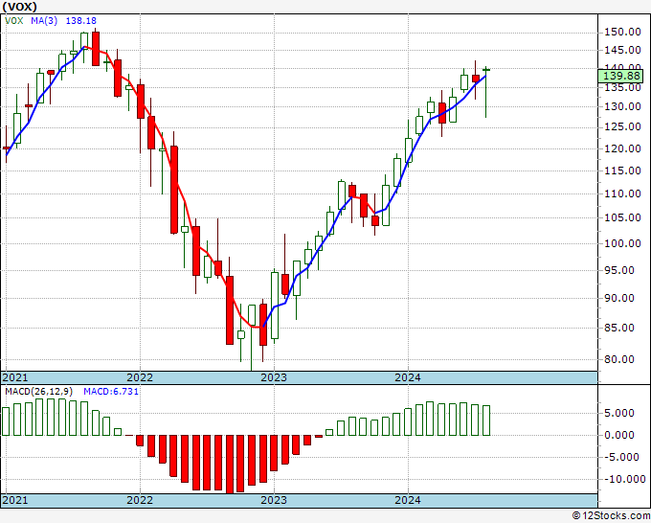Click 2021 on the MACD panel timeline
This screenshot has width=651, height=523.
(x=15, y=500)
